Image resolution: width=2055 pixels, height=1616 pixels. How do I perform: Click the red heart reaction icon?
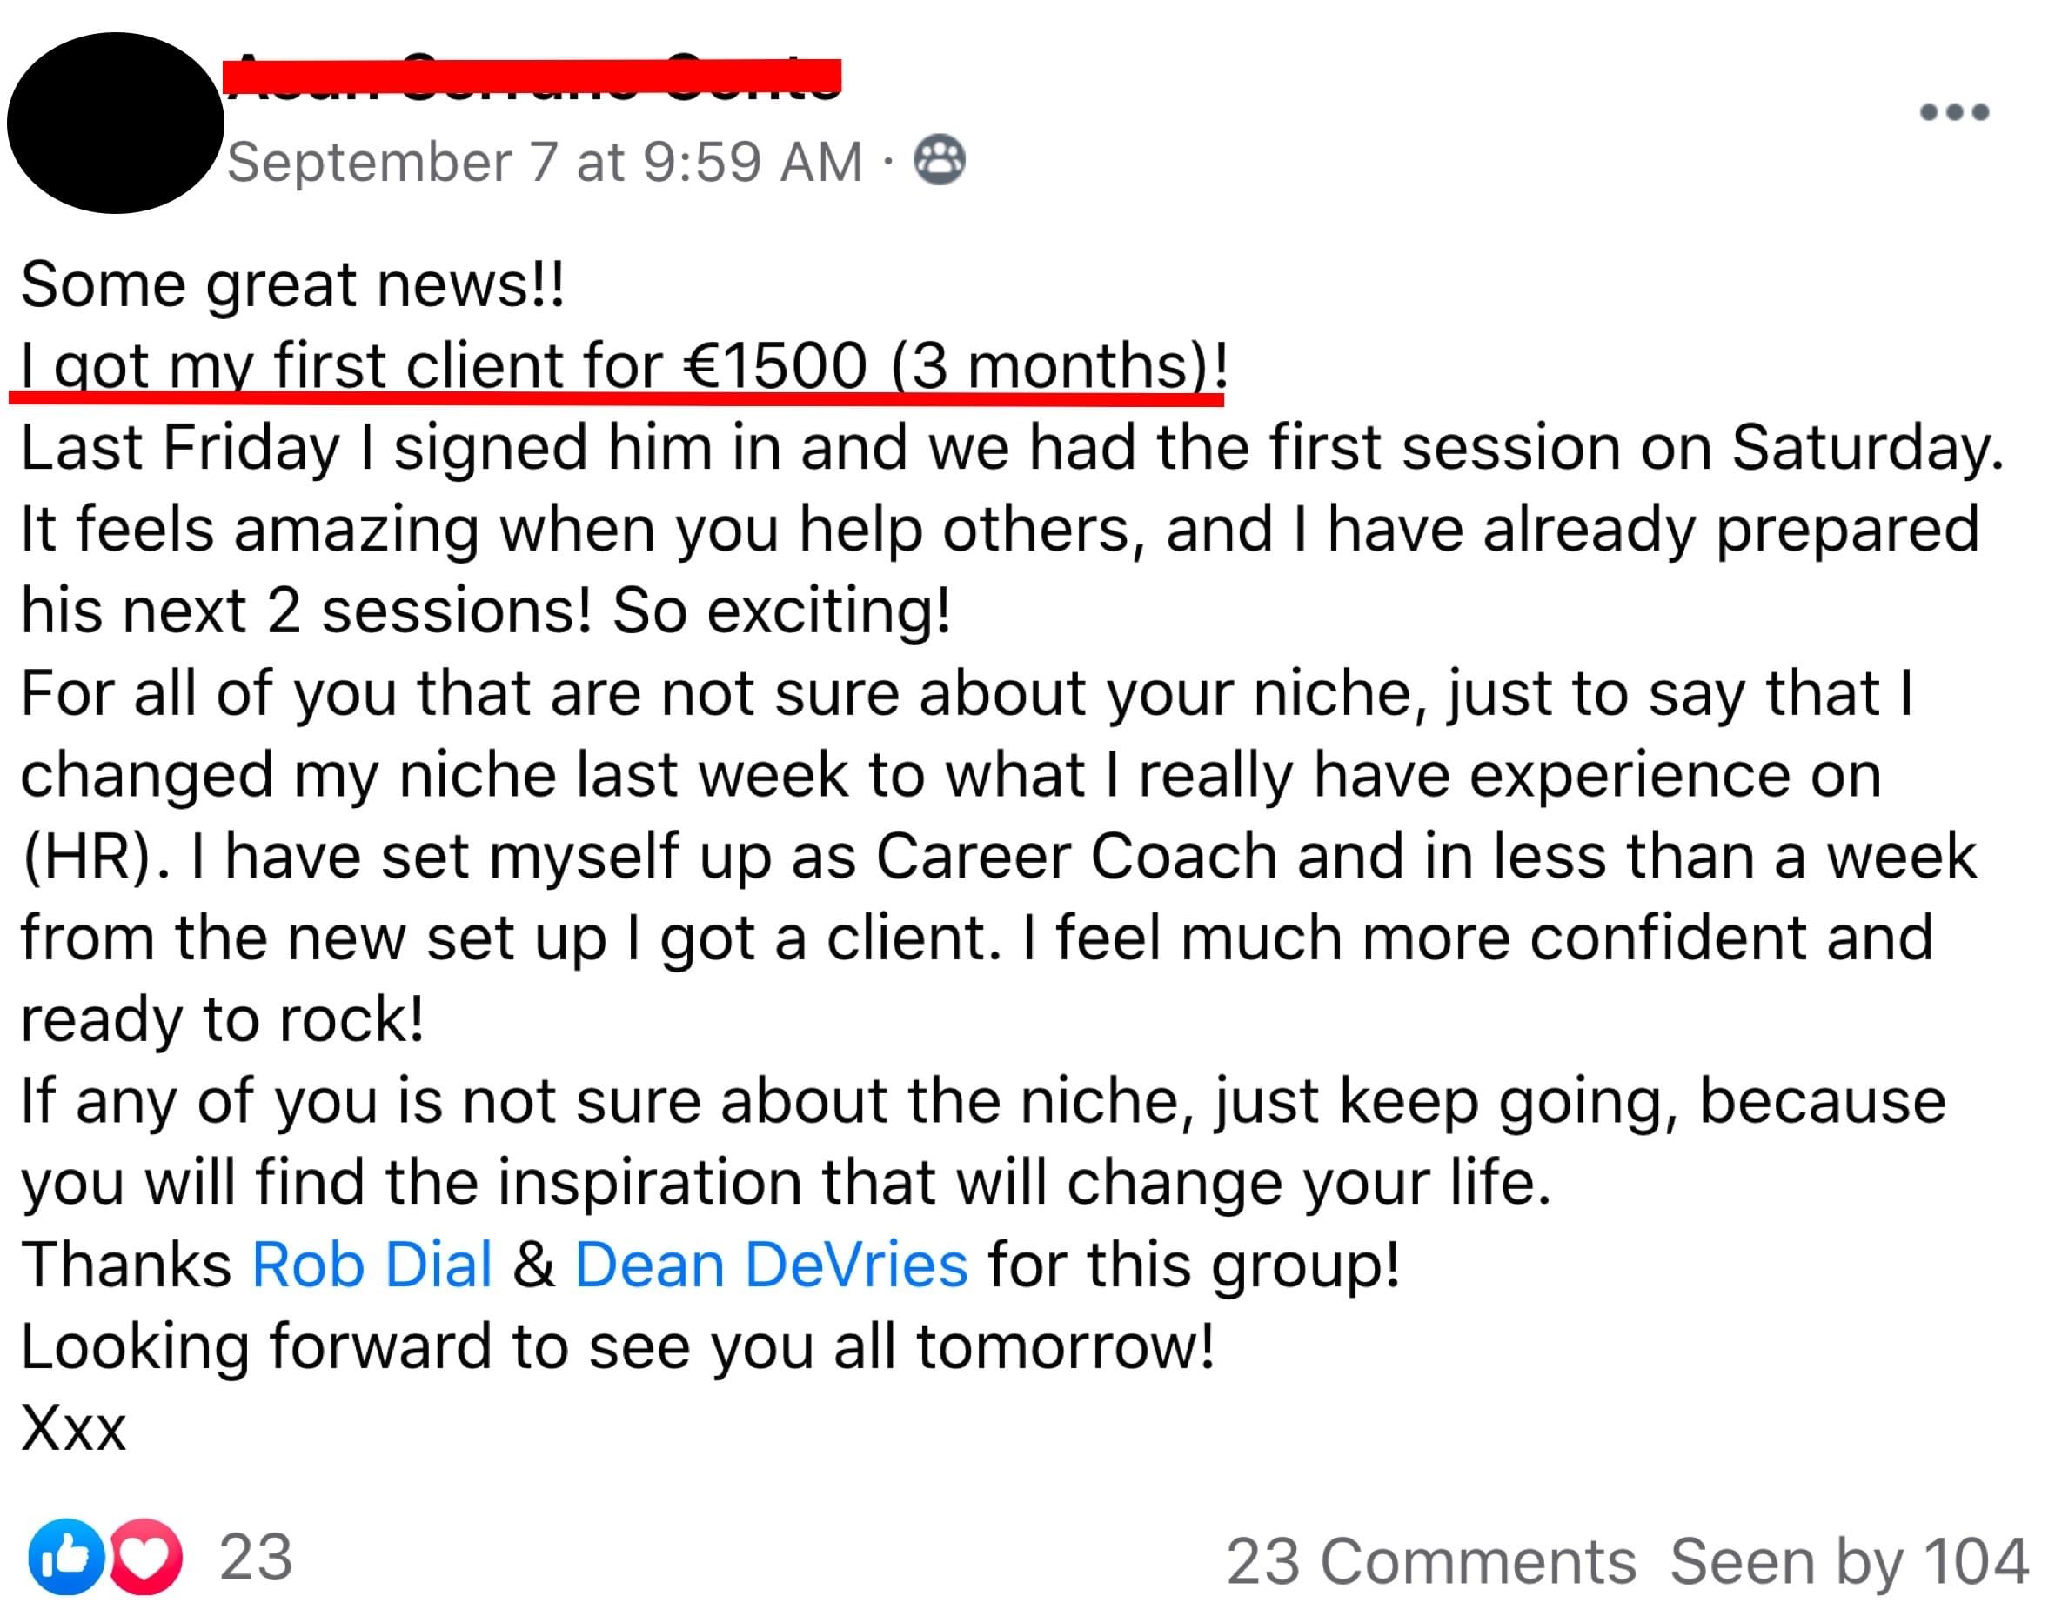[x=144, y=1558]
